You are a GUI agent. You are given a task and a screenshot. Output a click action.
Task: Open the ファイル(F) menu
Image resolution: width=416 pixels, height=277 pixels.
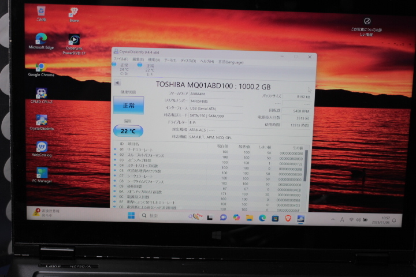121,59
